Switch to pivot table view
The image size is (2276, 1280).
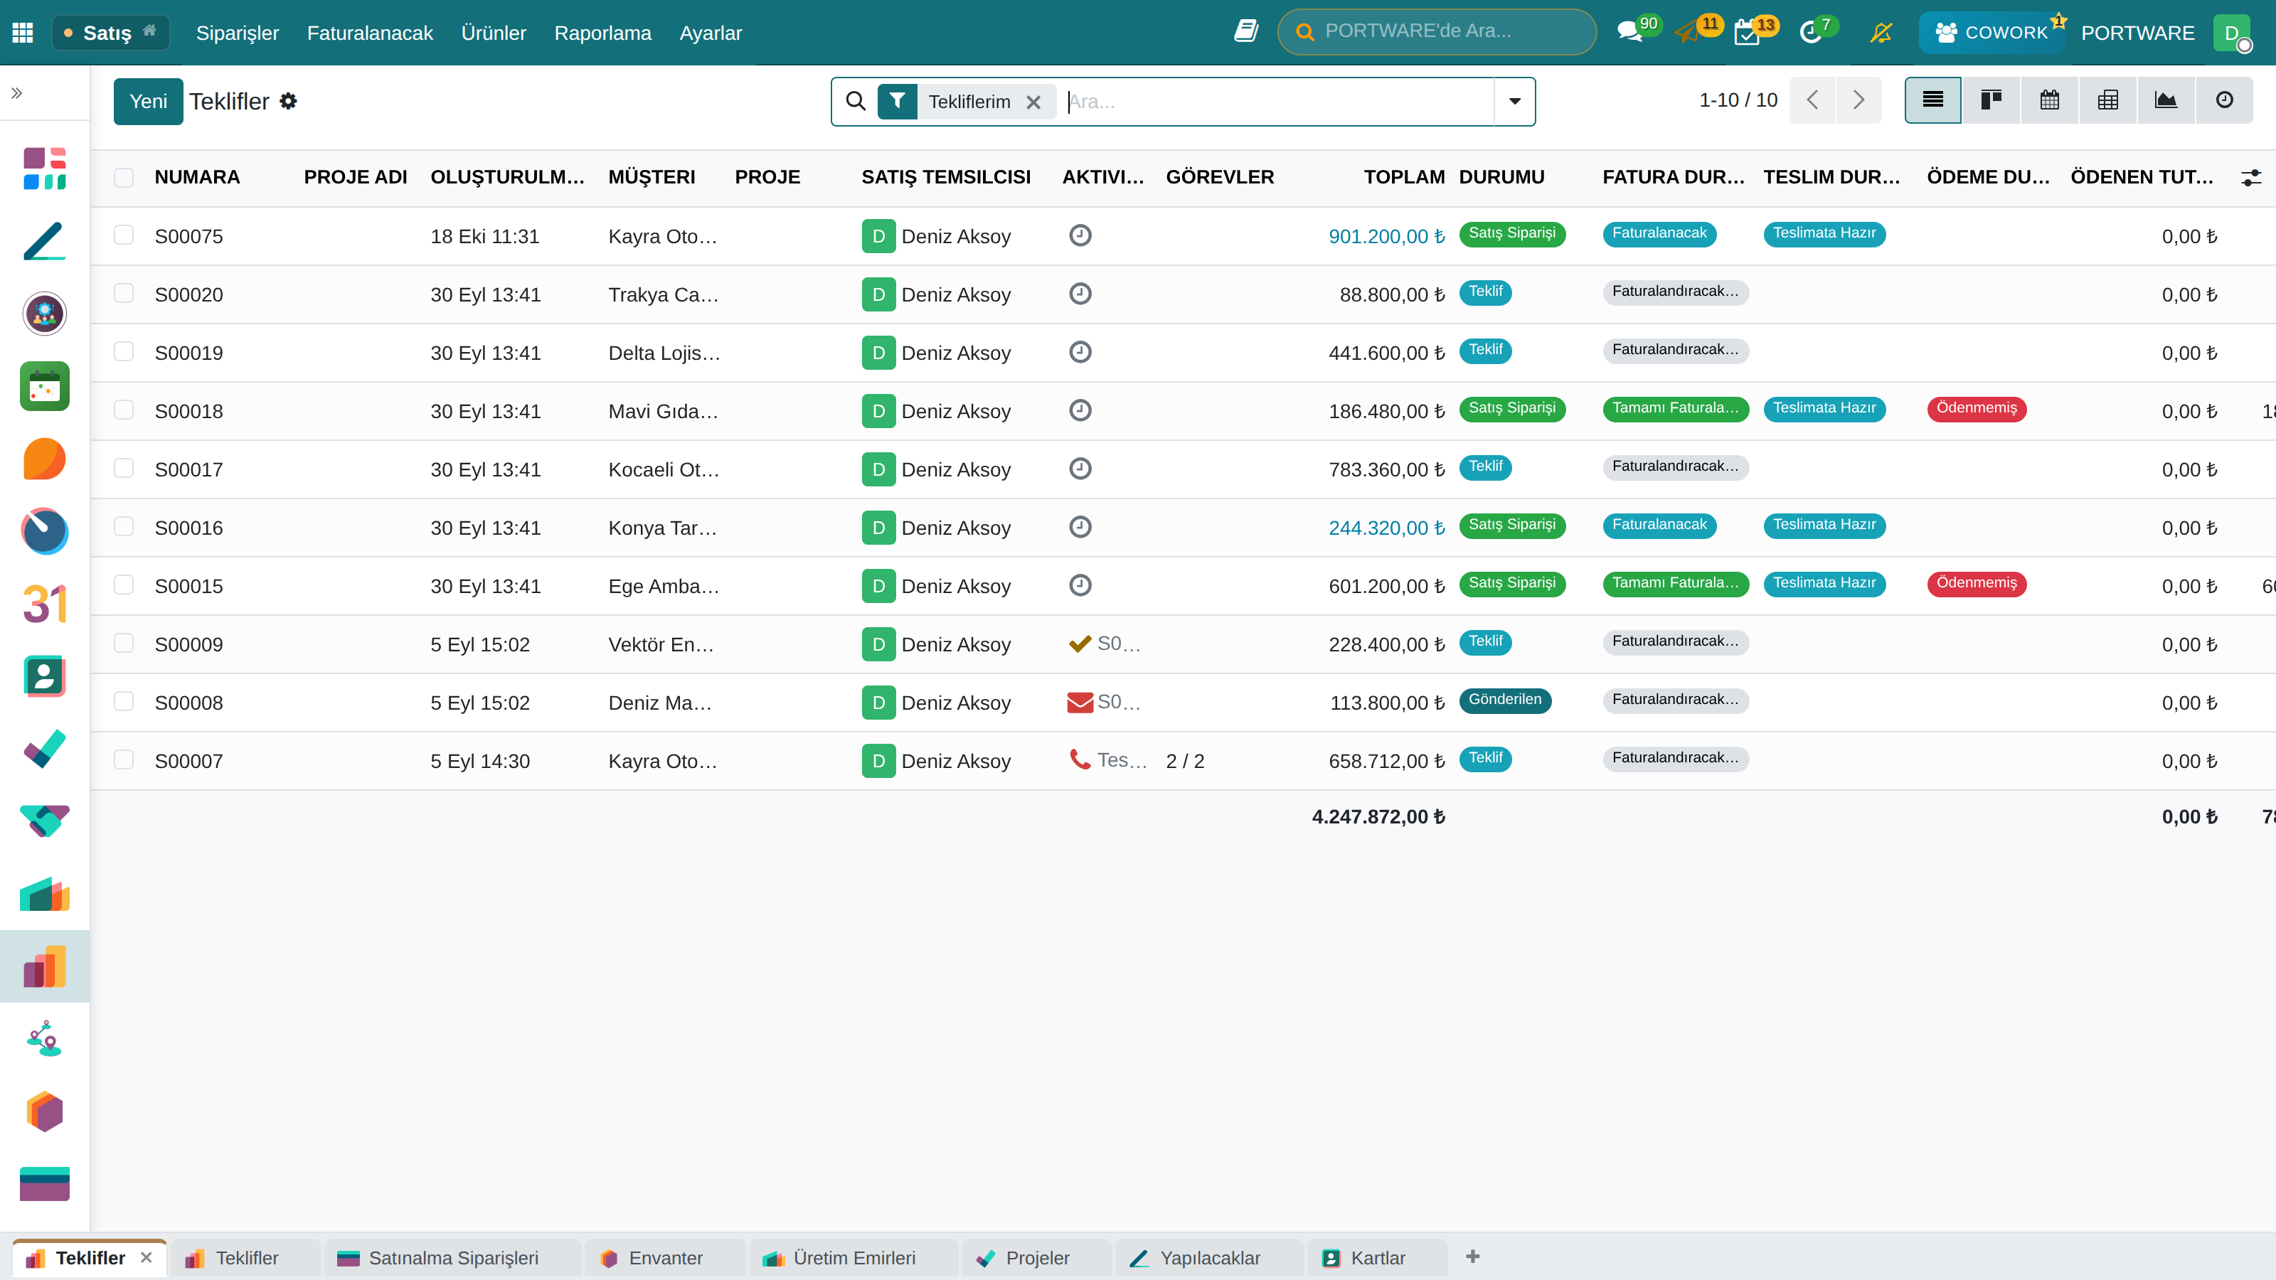click(2107, 101)
